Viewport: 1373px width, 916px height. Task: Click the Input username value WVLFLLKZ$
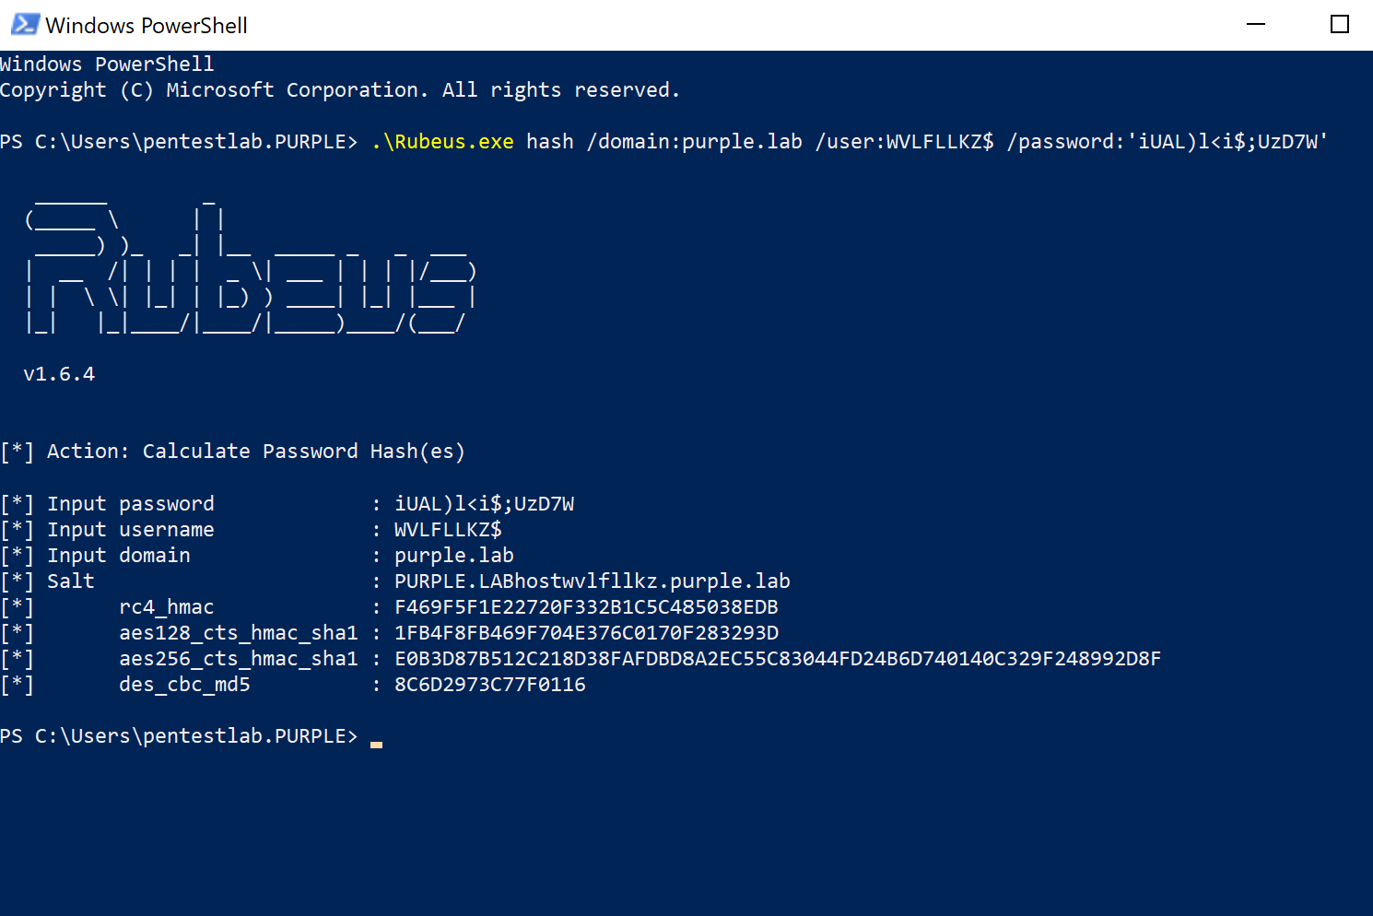(448, 530)
